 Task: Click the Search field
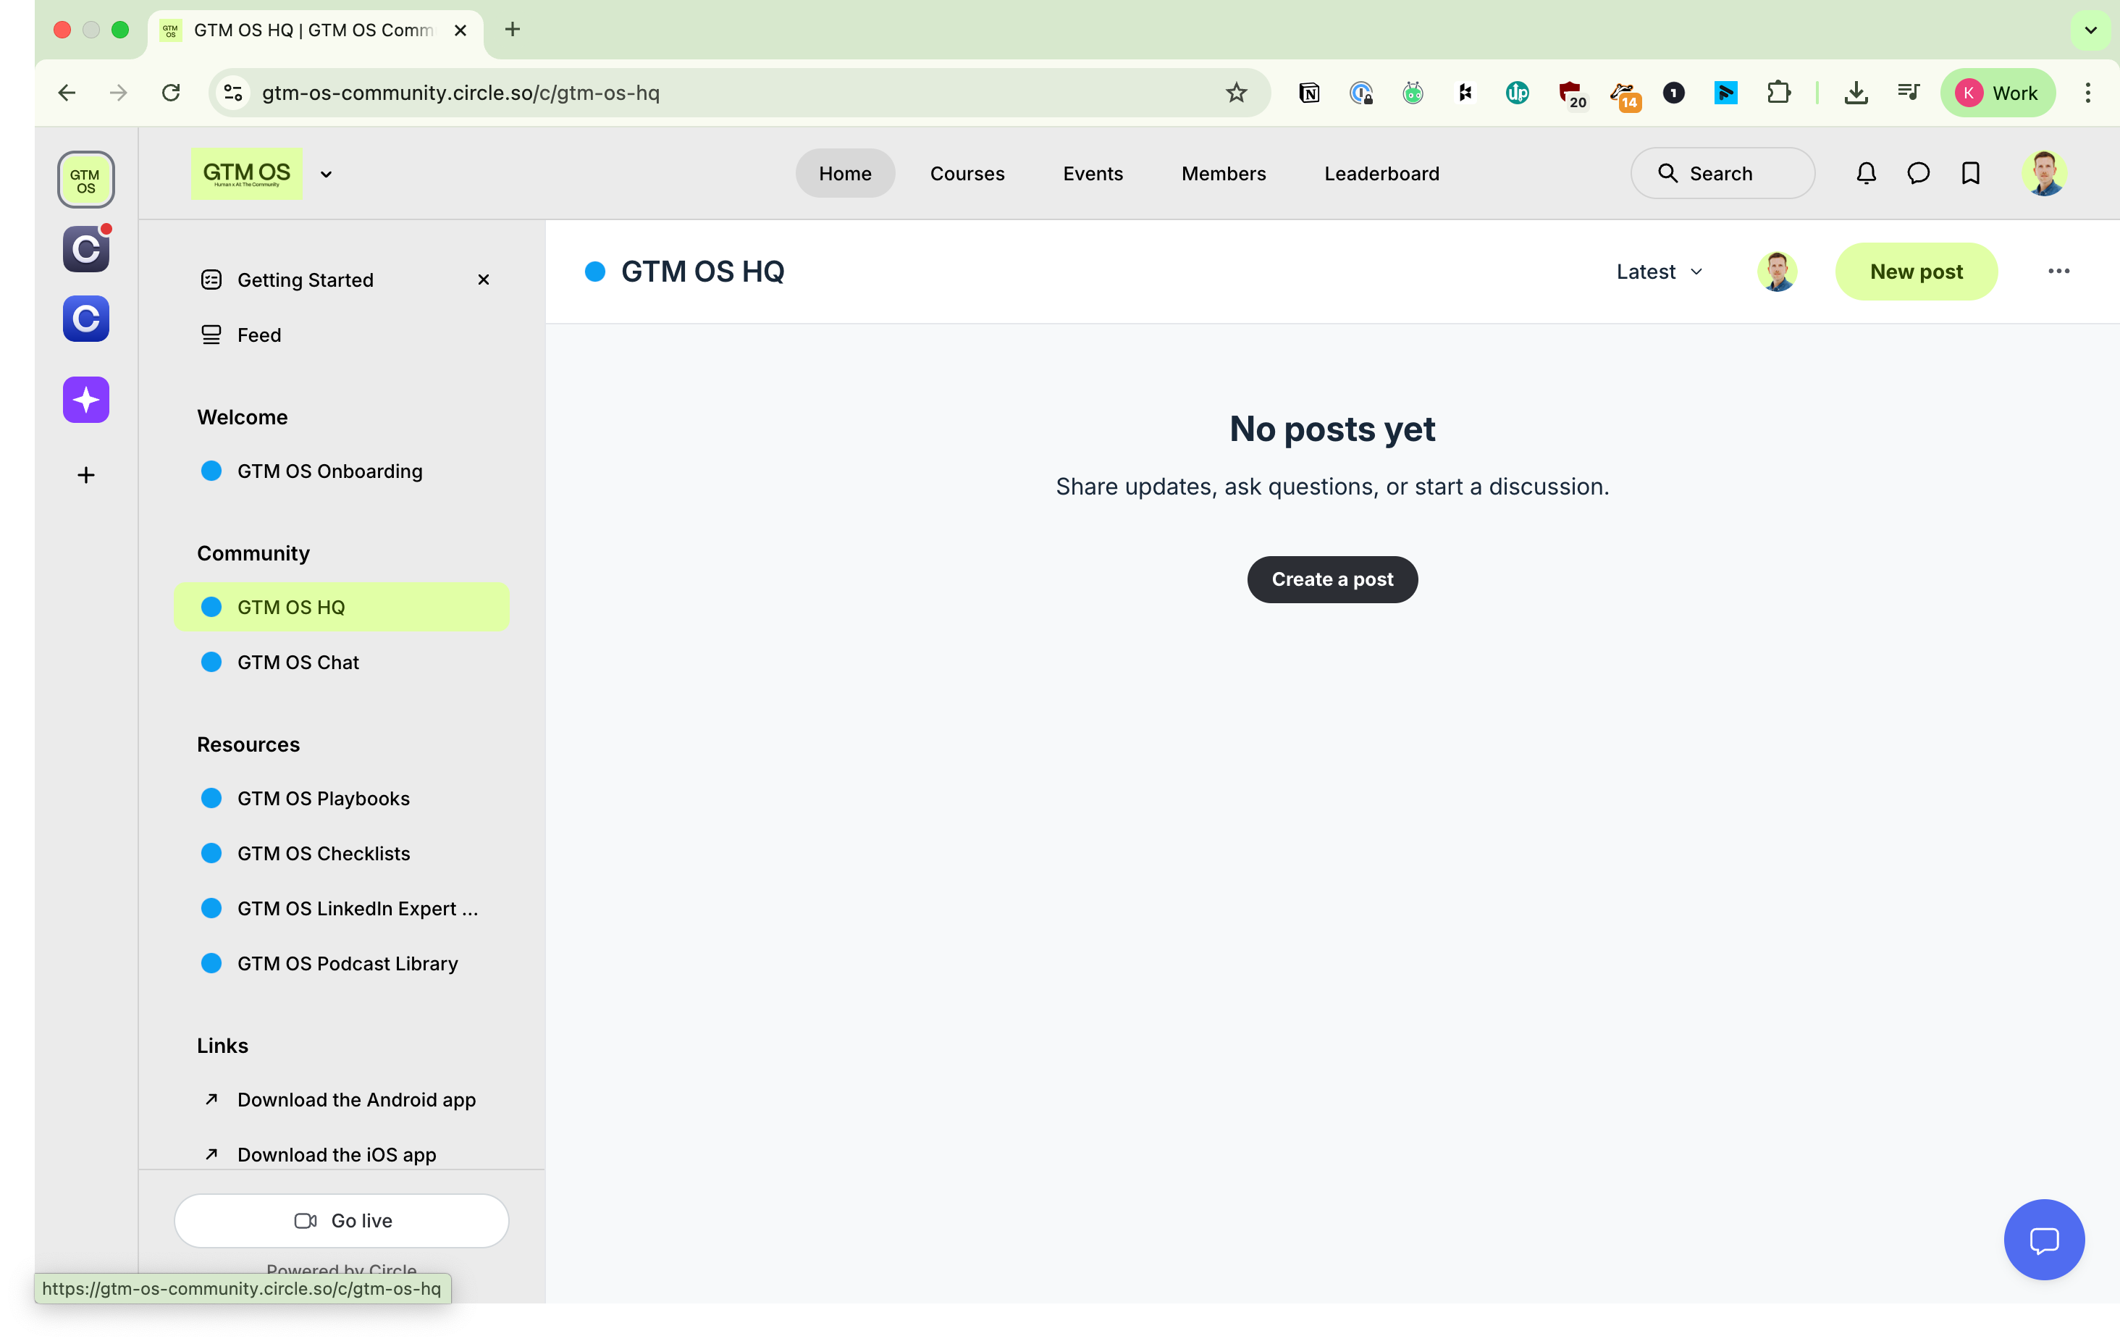[1721, 174]
